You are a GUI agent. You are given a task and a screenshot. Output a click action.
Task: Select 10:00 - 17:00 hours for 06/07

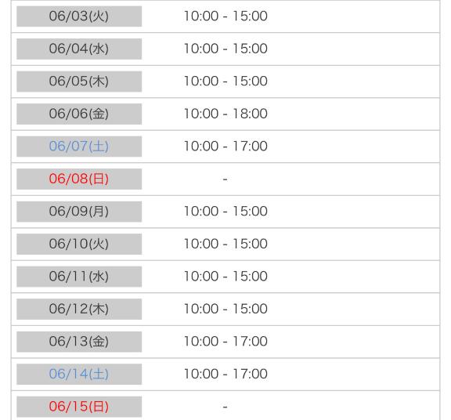(x=225, y=147)
